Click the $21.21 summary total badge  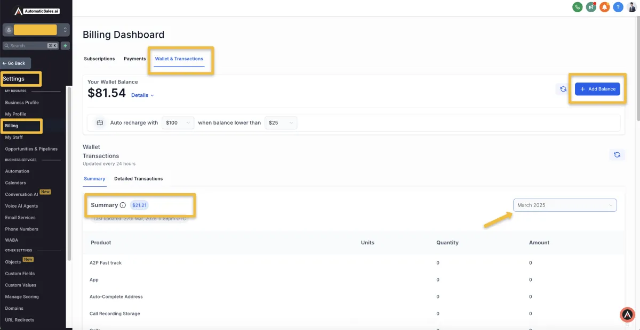[x=139, y=205]
